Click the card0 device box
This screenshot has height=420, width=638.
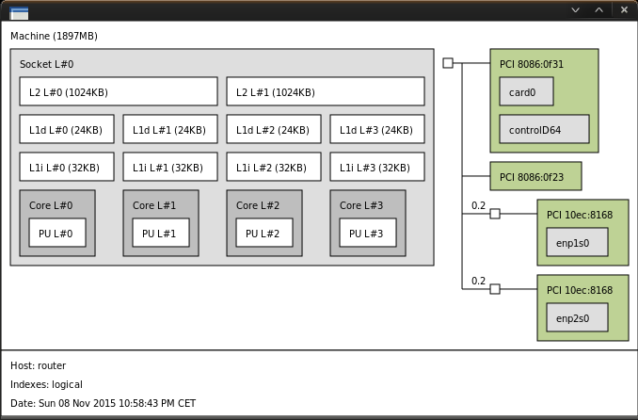[526, 92]
